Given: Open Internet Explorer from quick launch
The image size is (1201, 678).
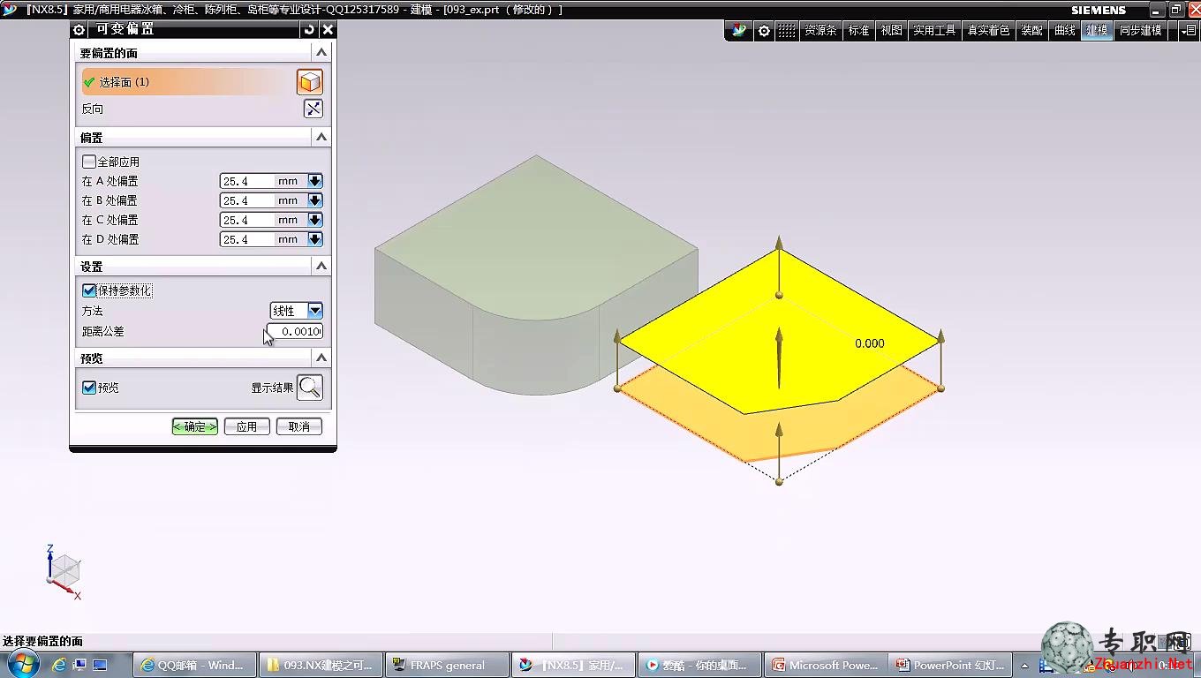Looking at the screenshot, I should pos(59,665).
